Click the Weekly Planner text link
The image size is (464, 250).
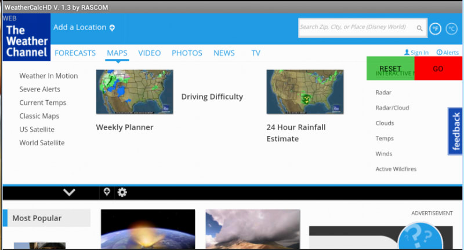point(125,127)
